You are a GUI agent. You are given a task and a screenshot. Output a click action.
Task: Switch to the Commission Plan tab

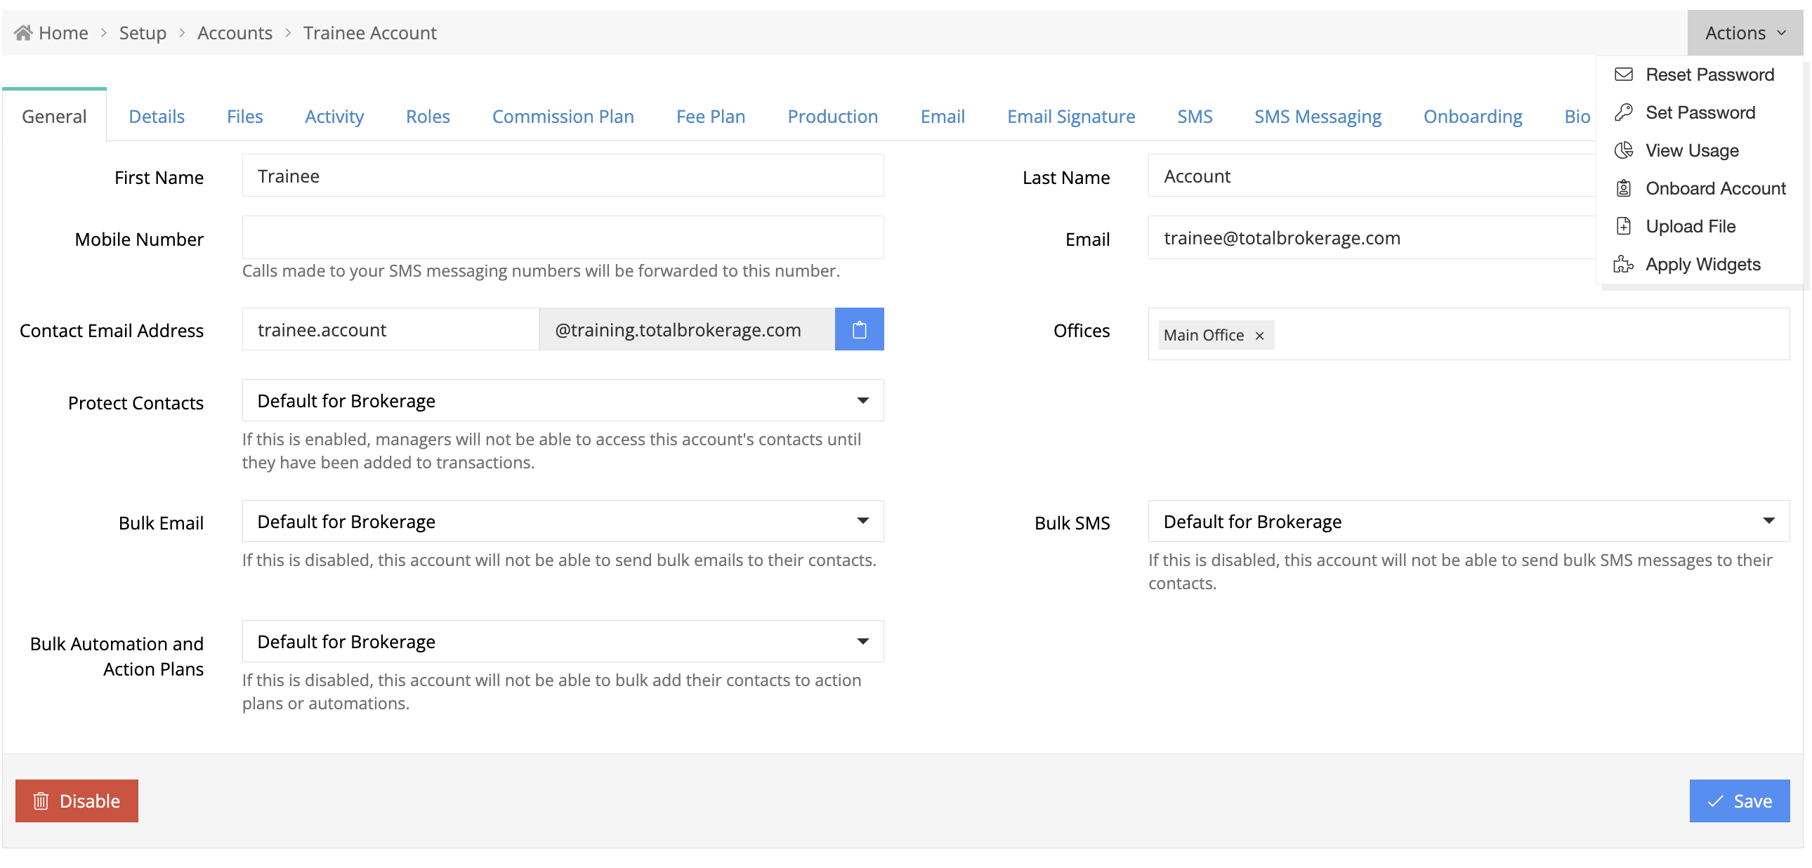click(x=563, y=116)
